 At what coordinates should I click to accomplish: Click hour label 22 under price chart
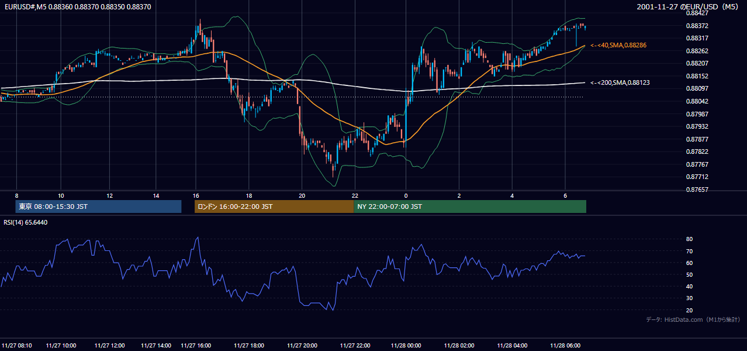[355, 195]
